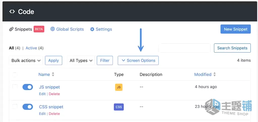Viewport: 258px width, 122px height.
Task: Click Delete under CSS snippet
Action: pos(54,114)
